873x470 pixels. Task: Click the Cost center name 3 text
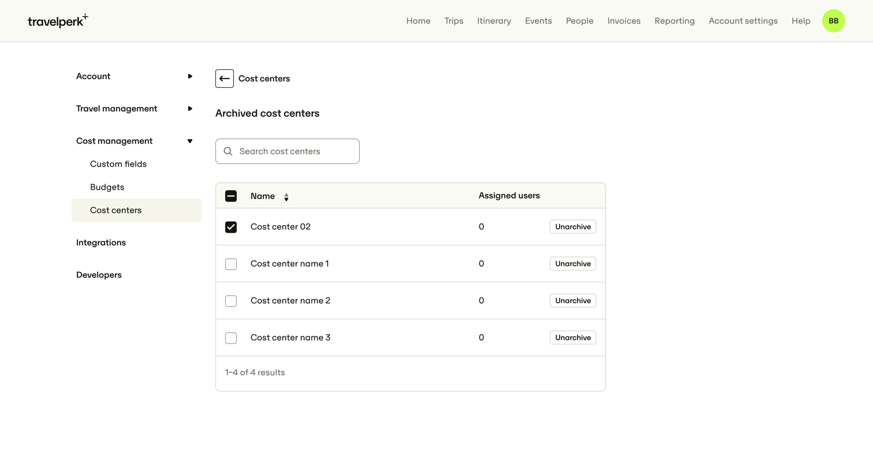(290, 338)
